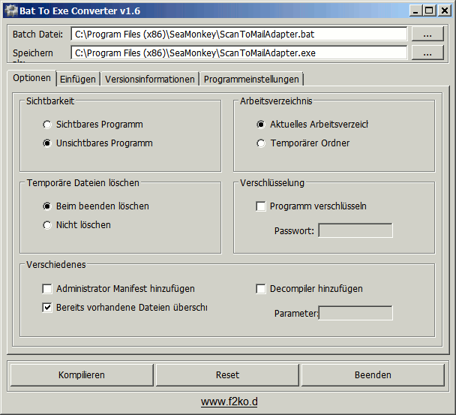The height and width of the screenshot is (415, 456).
Task: Click the Bat To Exe title bar icon
Action: click(x=10, y=11)
